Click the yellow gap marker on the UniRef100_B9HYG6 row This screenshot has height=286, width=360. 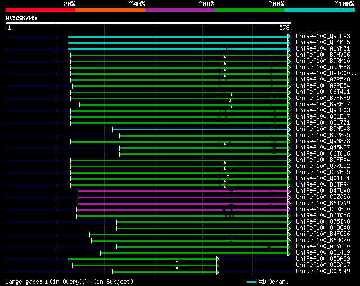224,57
